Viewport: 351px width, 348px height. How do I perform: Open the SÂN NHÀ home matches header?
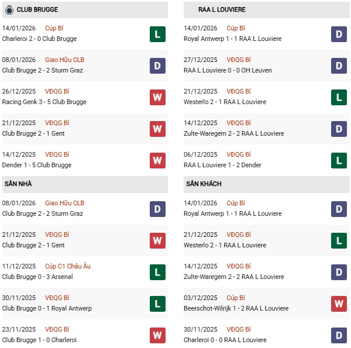coord(18,184)
